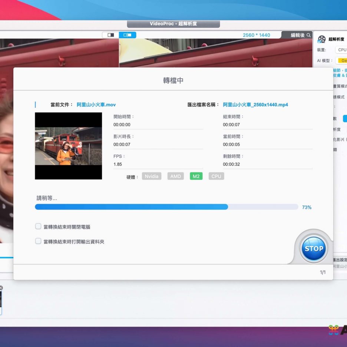Image resolution: width=347 pixels, height=347 pixels.
Task: Switch to split compare view icon
Action: tap(110, 35)
